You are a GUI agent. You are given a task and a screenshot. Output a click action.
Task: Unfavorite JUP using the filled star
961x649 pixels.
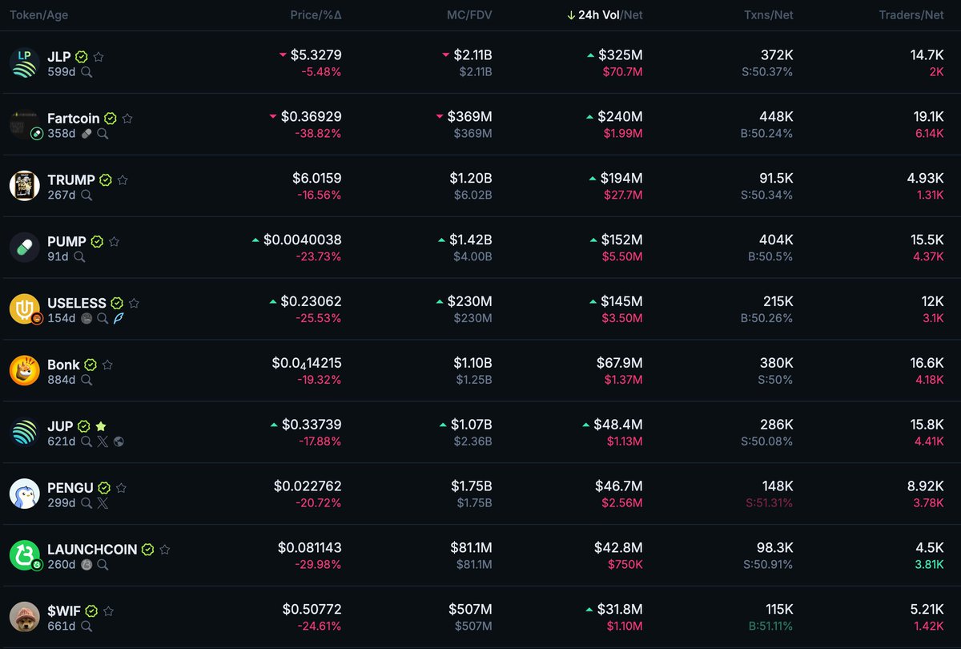100,427
